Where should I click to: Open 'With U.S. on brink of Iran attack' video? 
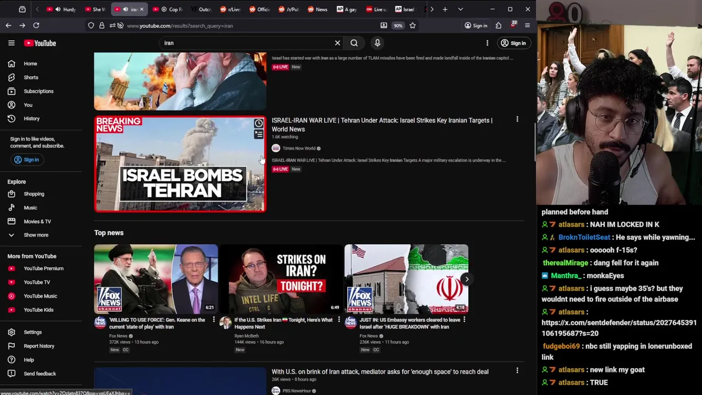tap(380, 371)
